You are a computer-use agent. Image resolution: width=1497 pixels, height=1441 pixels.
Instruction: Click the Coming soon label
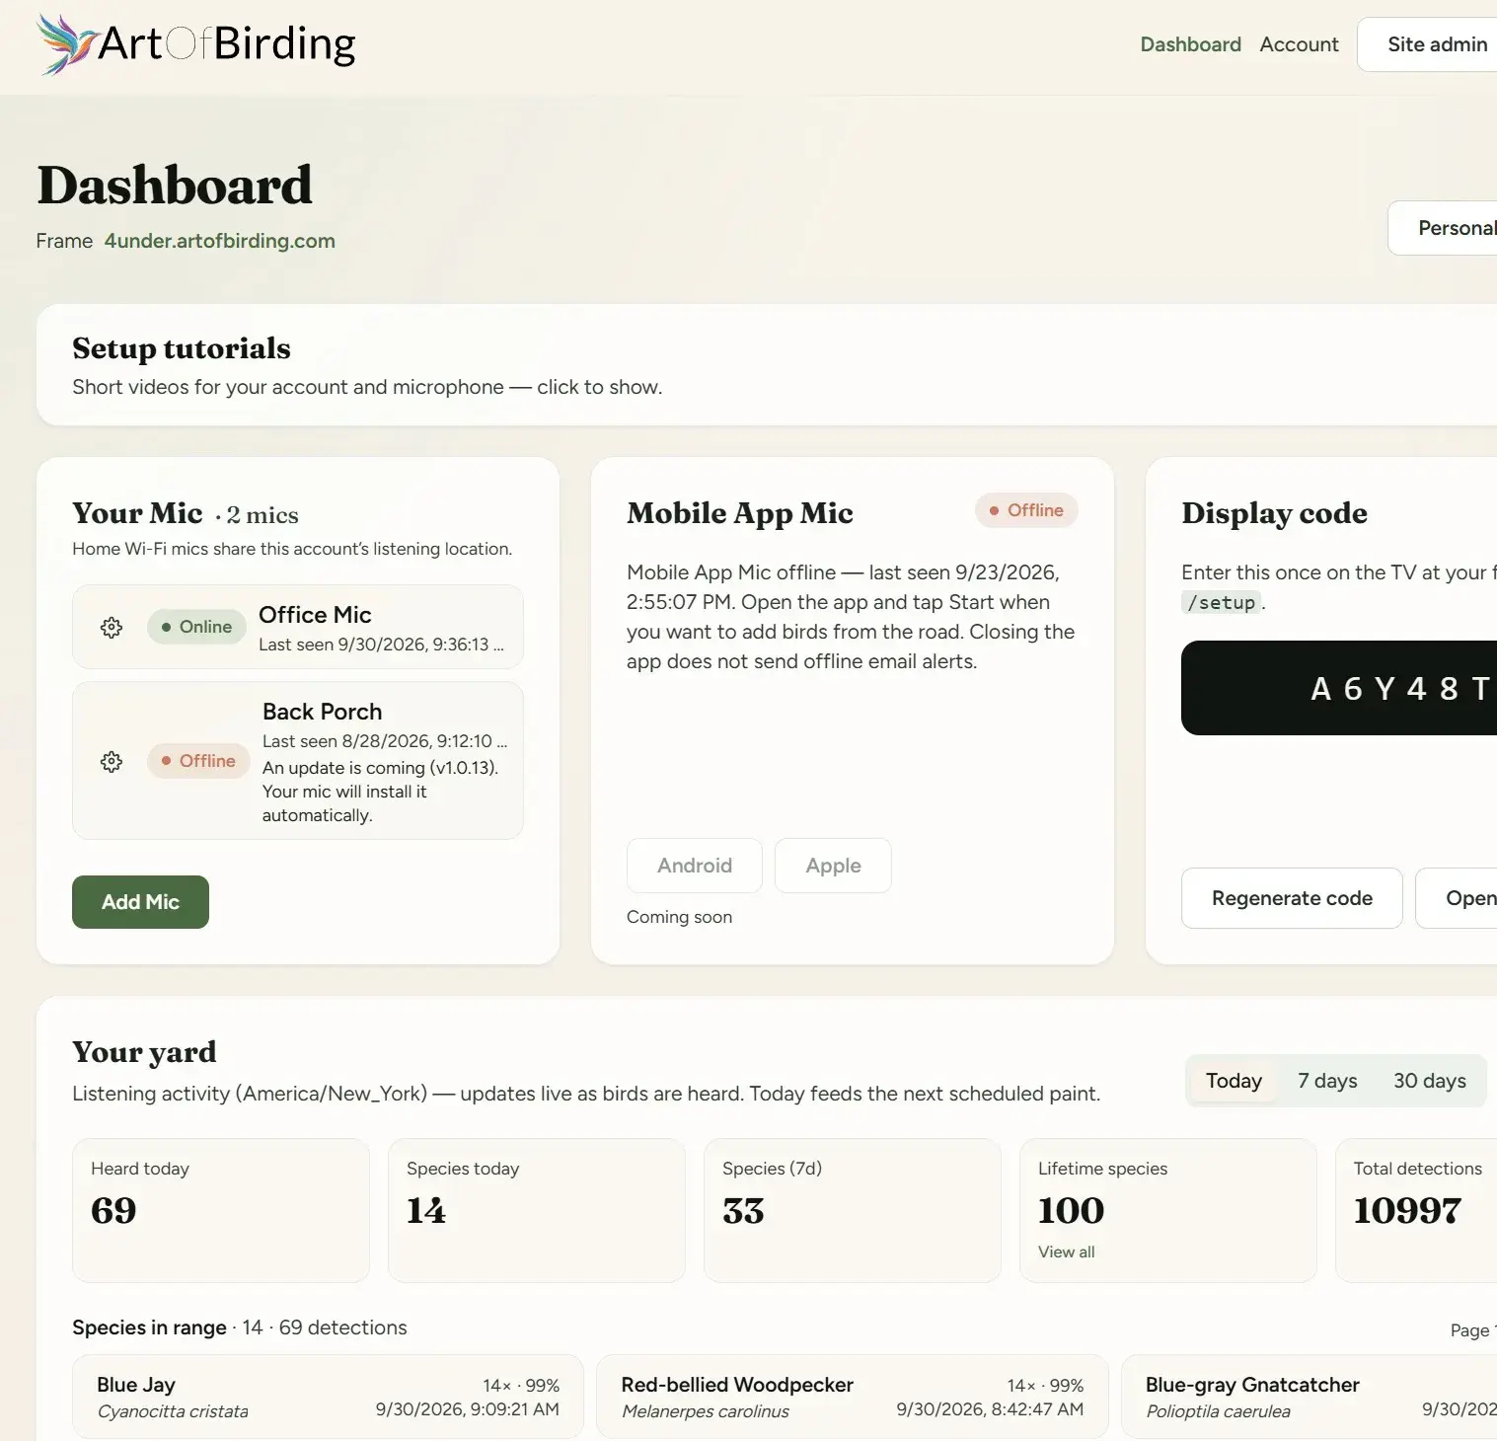679,917
